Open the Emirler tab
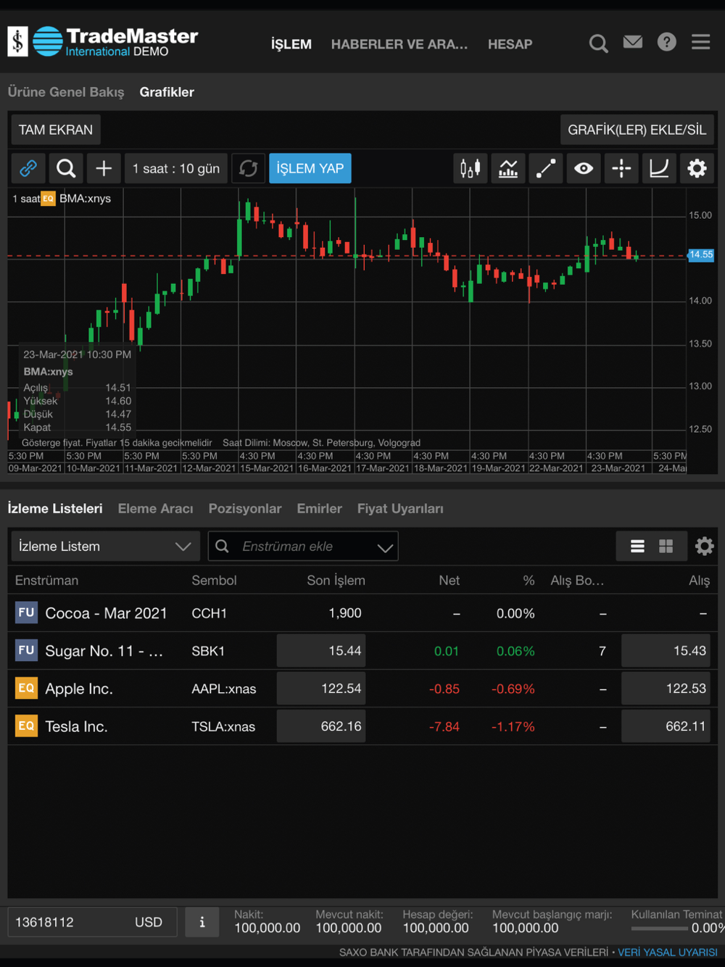This screenshot has width=725, height=967. [x=320, y=509]
